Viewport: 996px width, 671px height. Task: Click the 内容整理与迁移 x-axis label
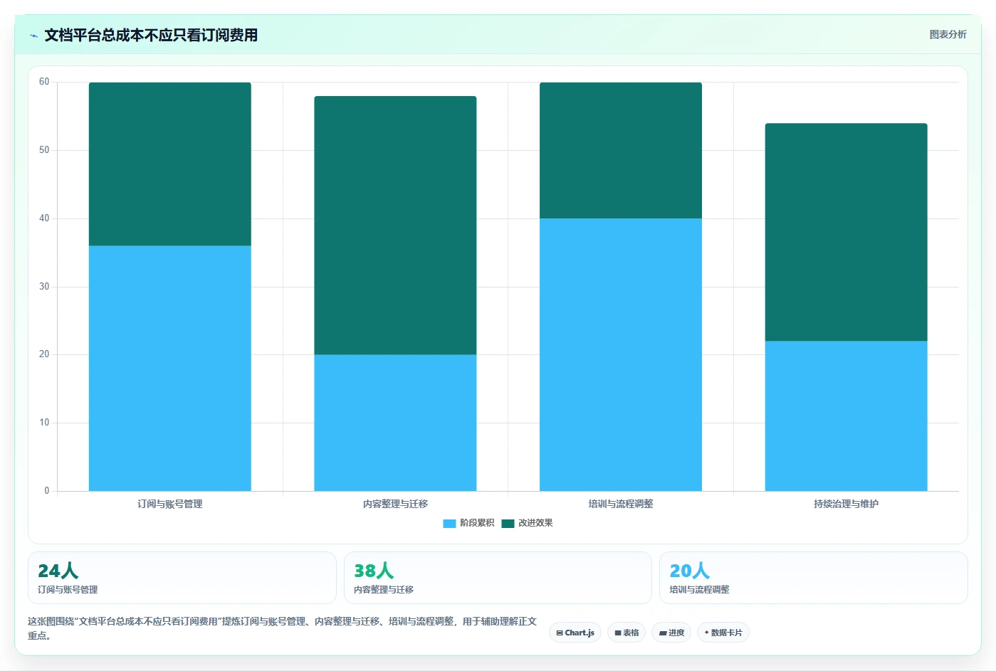395,504
